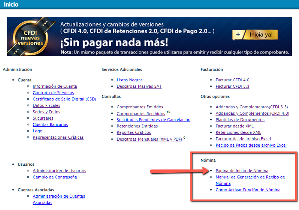The image size is (299, 210).
Task: Open Administración de Cuentas Asociadas link
Action: pyautogui.click(x=59, y=199)
